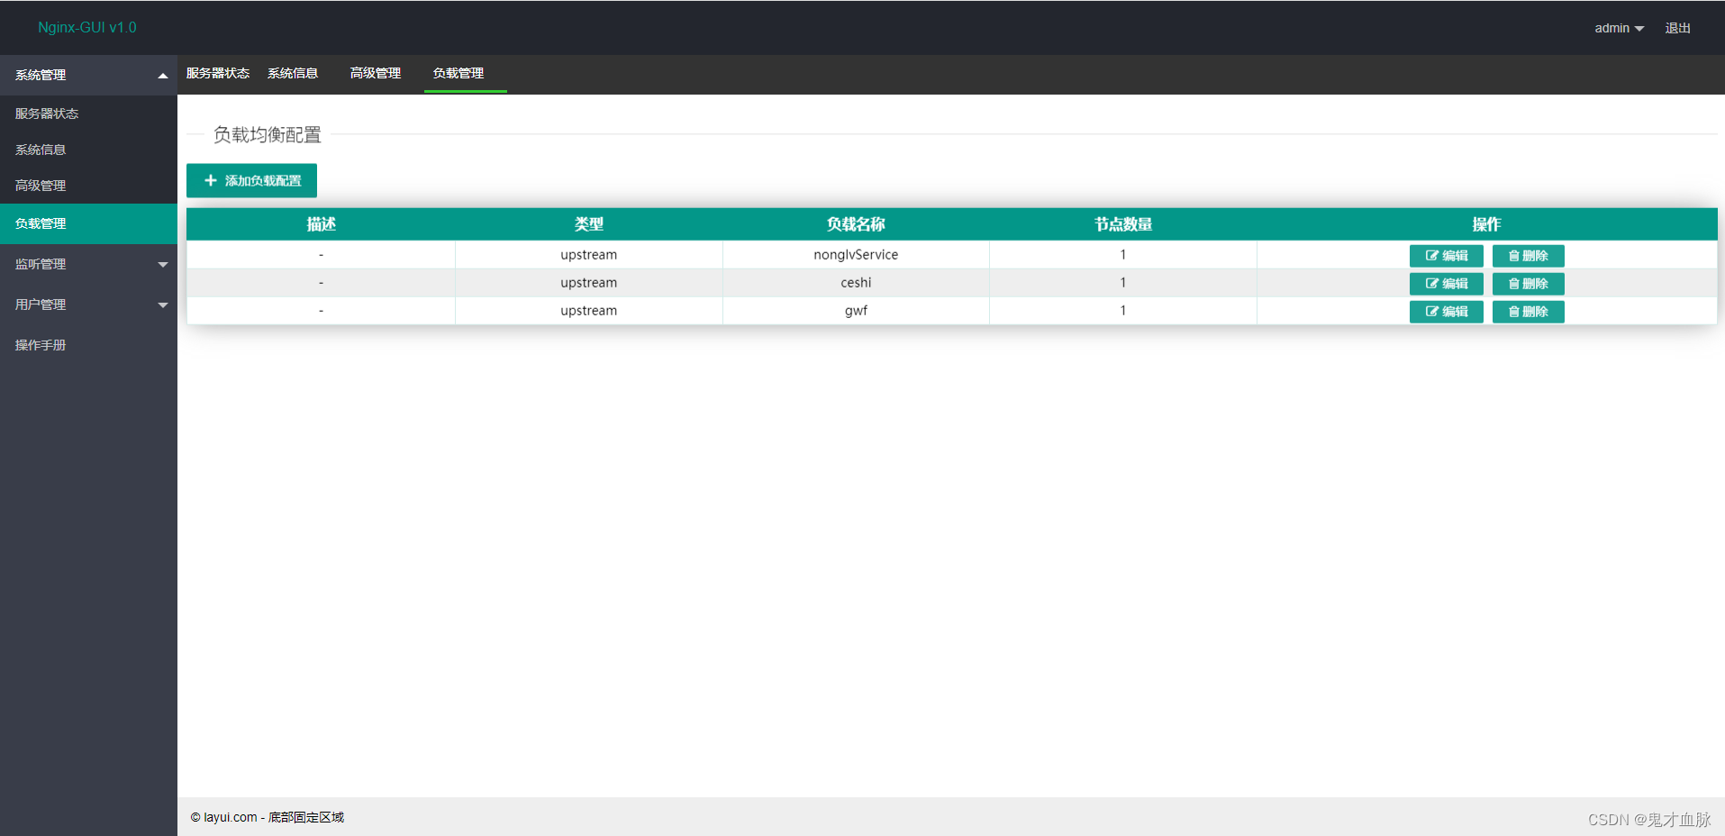Click the 操作 column header

pyautogui.click(x=1486, y=224)
